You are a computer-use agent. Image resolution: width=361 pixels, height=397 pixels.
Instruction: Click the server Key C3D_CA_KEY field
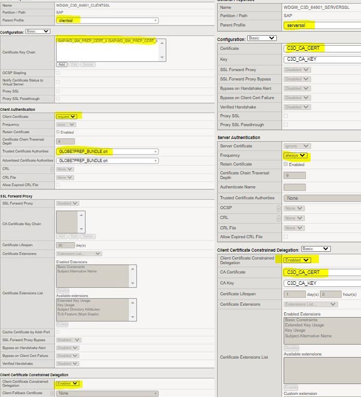(322, 59)
